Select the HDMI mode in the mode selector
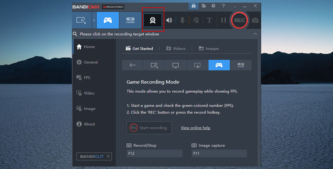 point(240,65)
